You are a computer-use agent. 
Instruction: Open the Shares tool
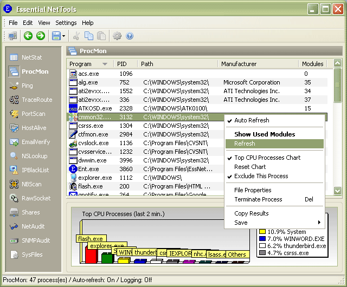pos(24,212)
